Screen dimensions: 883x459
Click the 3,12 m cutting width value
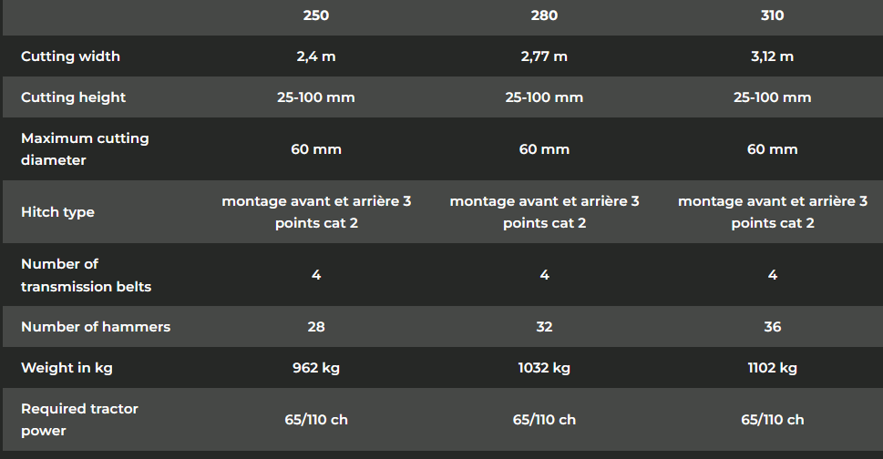(x=772, y=56)
